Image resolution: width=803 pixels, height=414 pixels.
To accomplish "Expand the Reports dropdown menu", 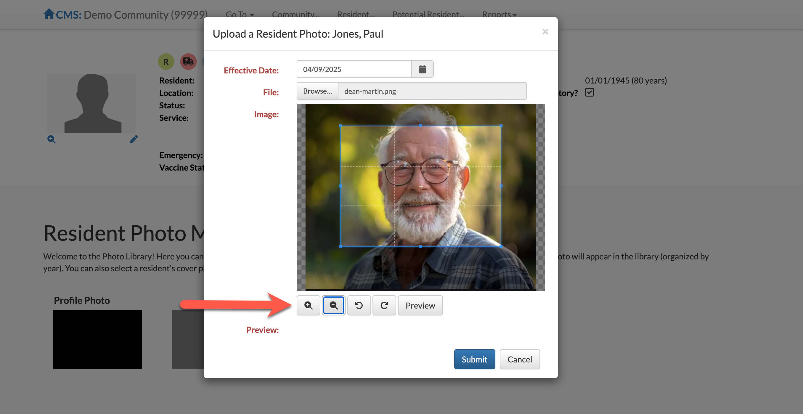I will pos(499,14).
